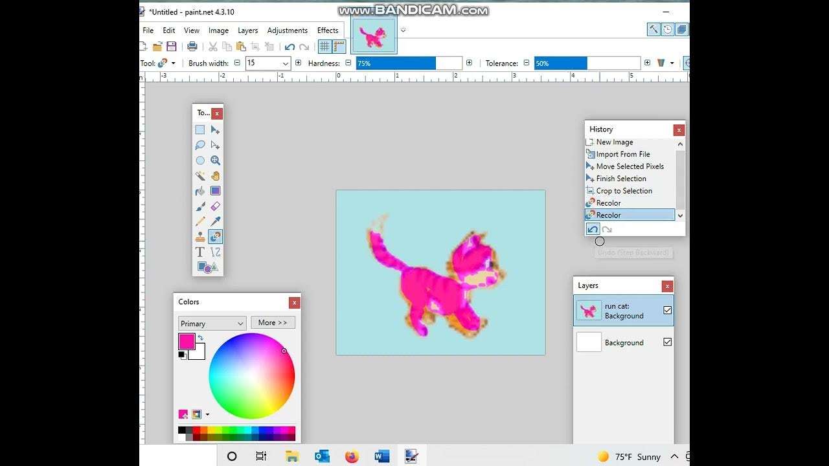Swap primary and secondary colors arrow
Viewport: 829px width, 466px height.
click(x=201, y=338)
